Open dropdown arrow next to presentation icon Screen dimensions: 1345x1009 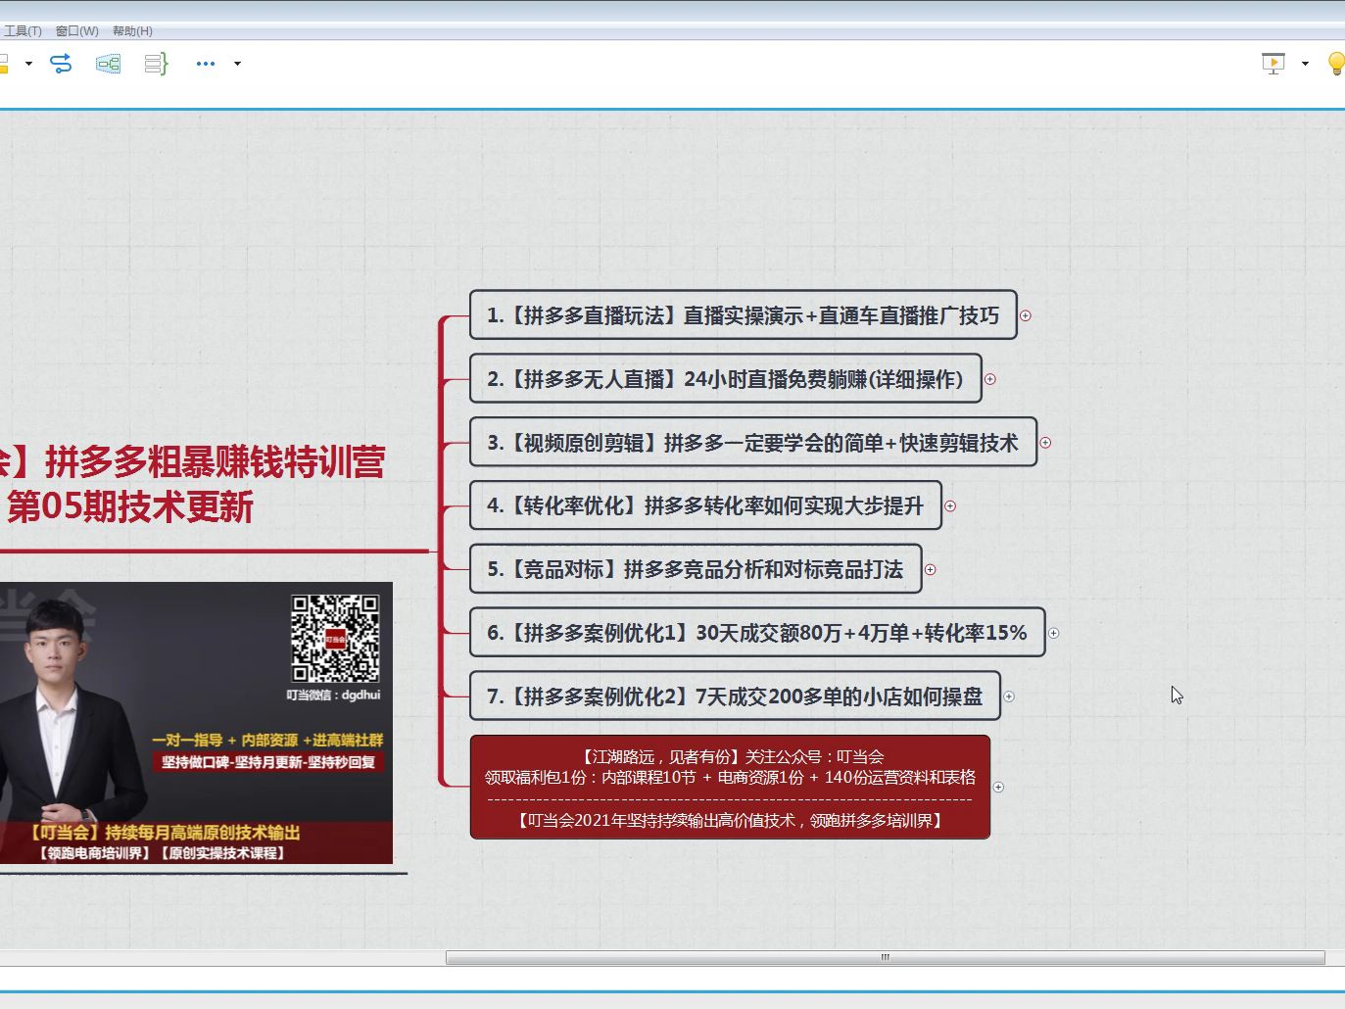[1305, 64]
